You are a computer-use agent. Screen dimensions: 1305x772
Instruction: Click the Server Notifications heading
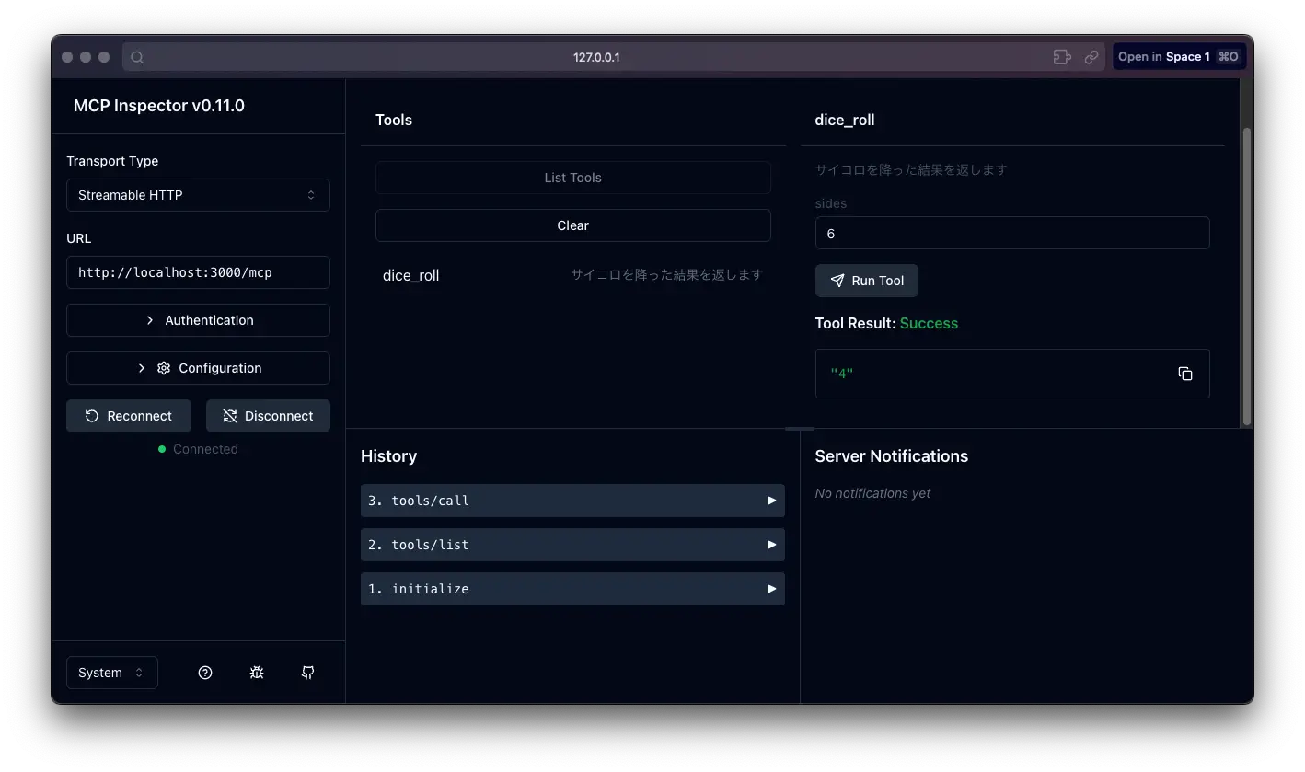click(892, 456)
